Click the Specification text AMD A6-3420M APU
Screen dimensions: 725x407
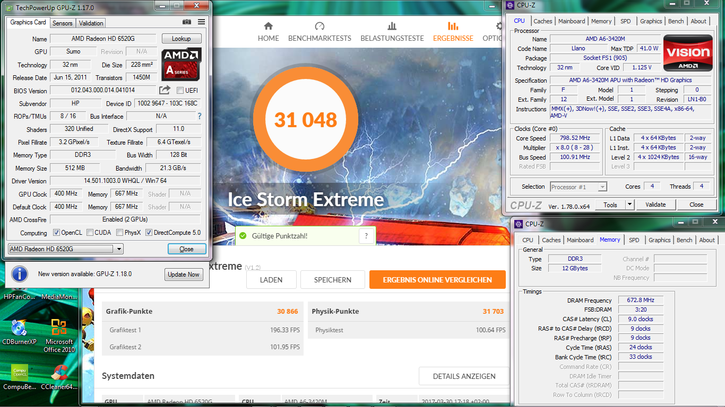click(x=631, y=81)
